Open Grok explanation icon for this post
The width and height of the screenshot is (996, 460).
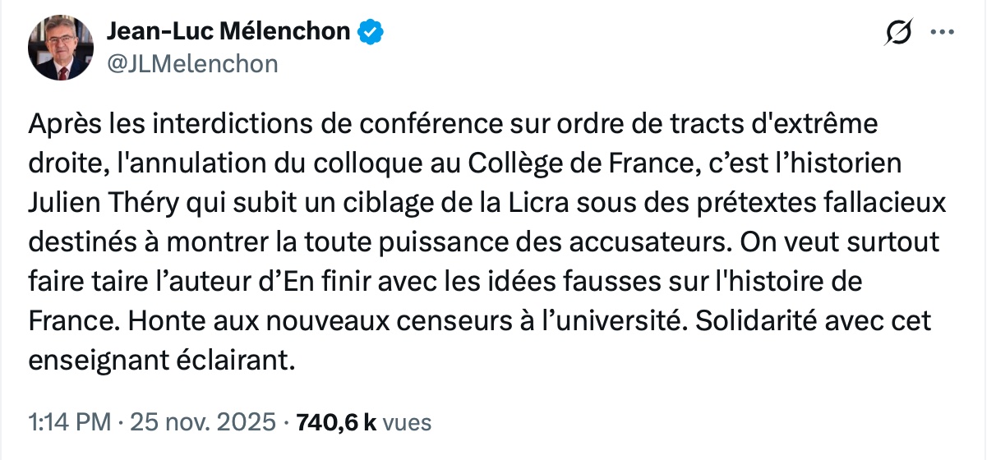click(x=898, y=33)
